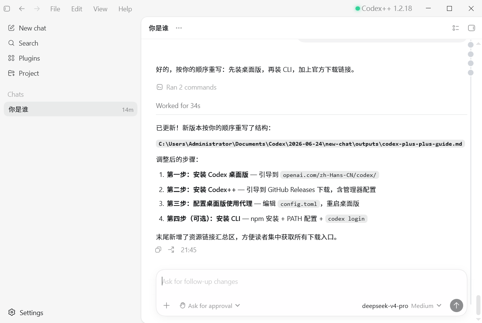This screenshot has height=323, width=482.
Task: Open the Plugins page
Action: (70, 58)
